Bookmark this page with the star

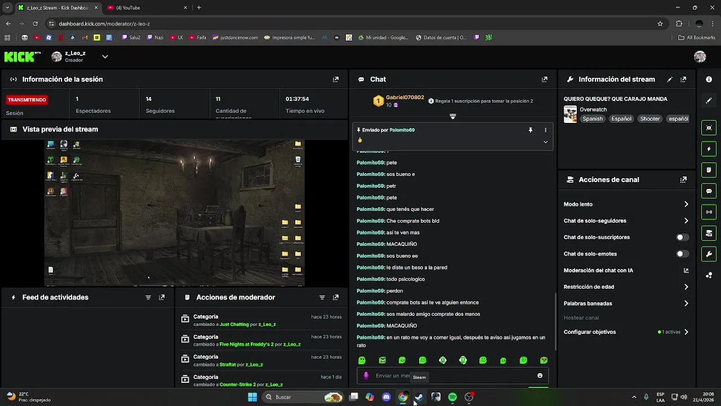point(660,24)
